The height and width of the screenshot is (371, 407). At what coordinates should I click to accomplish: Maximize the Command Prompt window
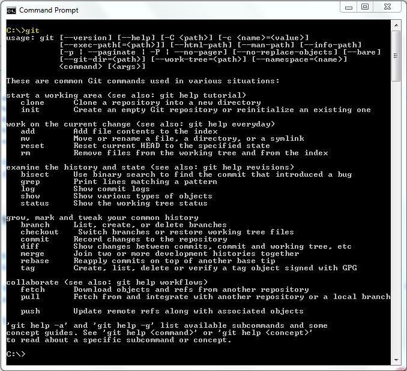coord(365,7)
